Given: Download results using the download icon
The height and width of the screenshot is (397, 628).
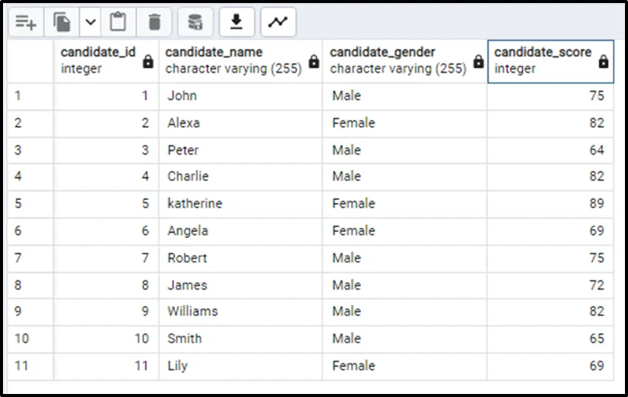Looking at the screenshot, I should pos(237,23).
